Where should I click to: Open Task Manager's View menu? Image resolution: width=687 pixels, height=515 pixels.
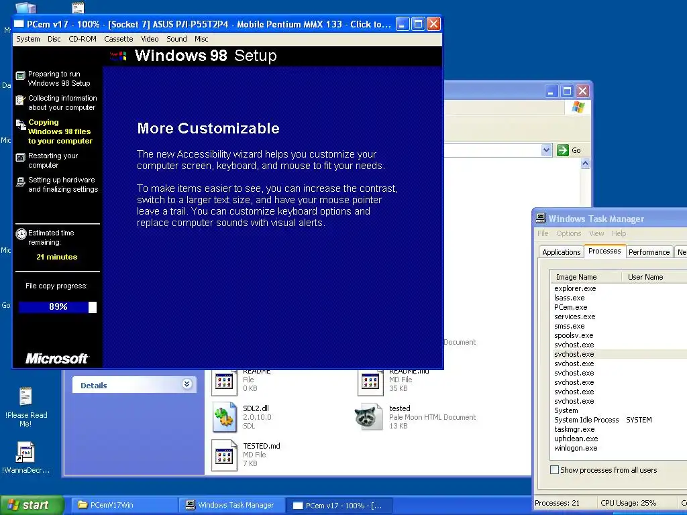[596, 233]
